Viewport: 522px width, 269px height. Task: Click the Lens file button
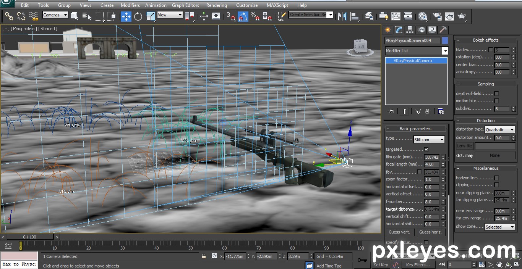[x=464, y=146]
